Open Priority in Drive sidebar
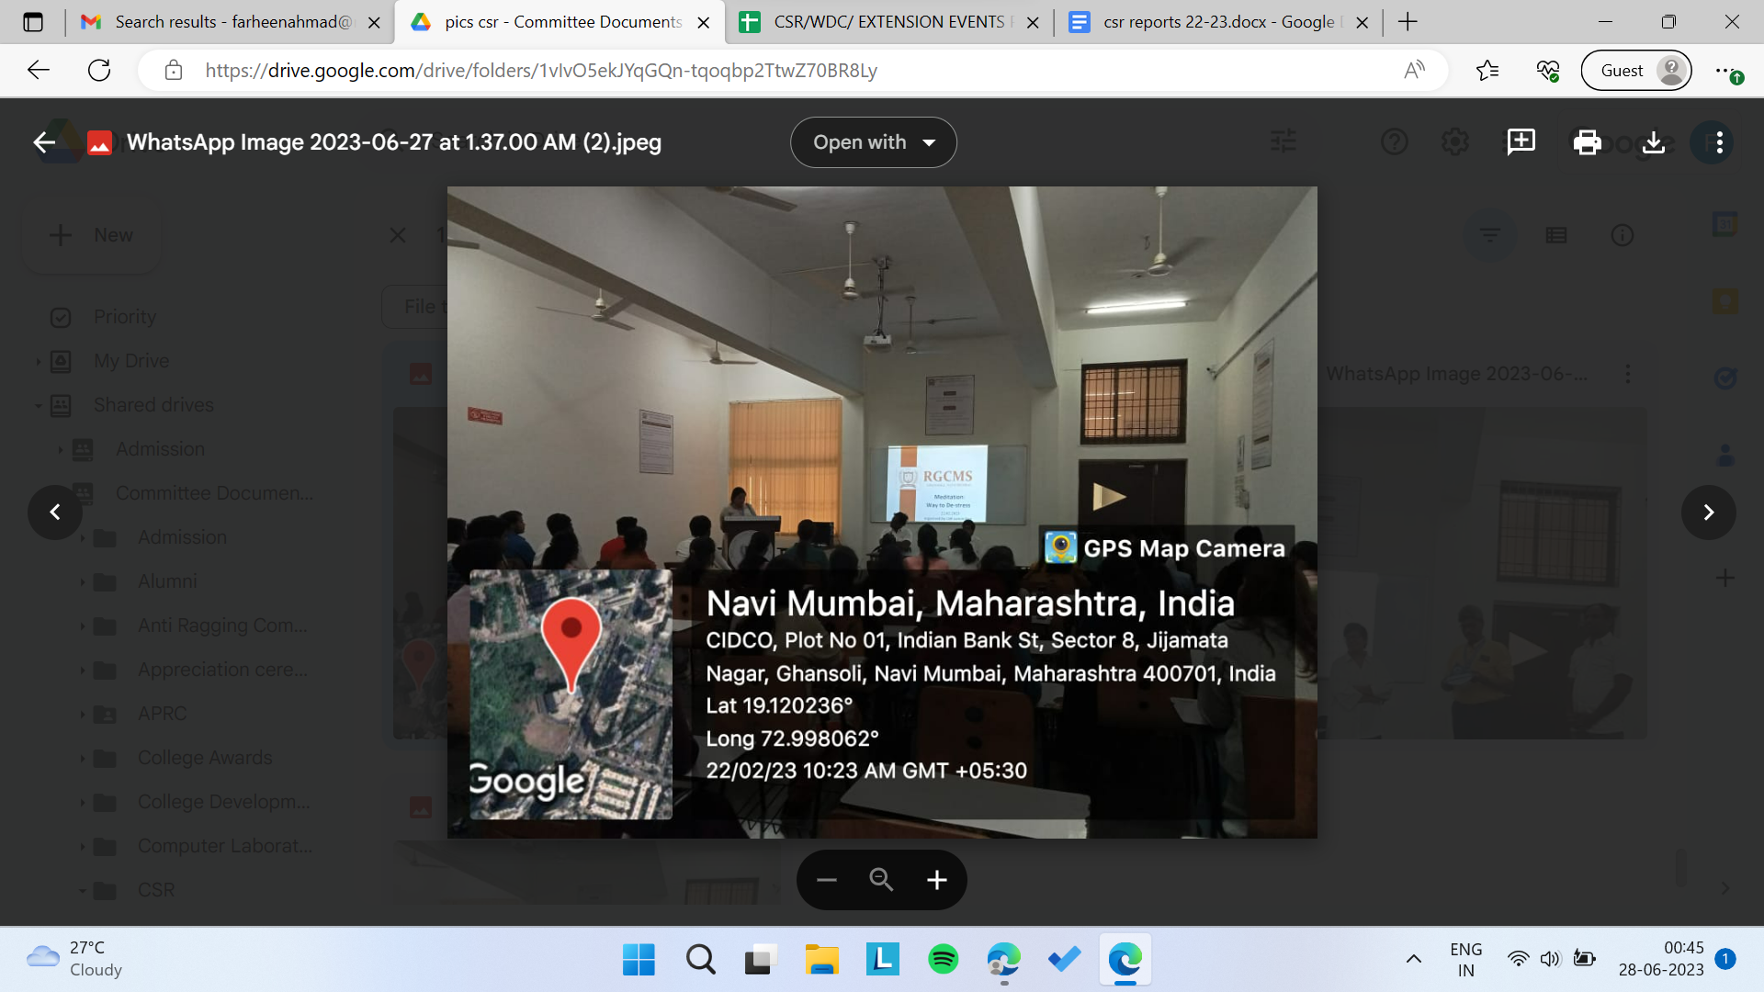1764x992 pixels. [x=125, y=317]
